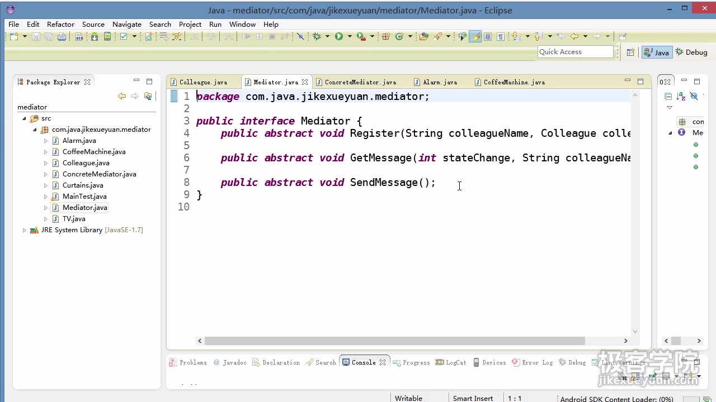
Task: Open the Refactor menu
Action: click(60, 24)
